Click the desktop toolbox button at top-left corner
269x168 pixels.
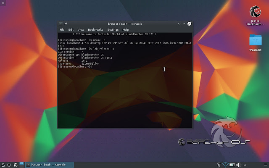coord(3,3)
